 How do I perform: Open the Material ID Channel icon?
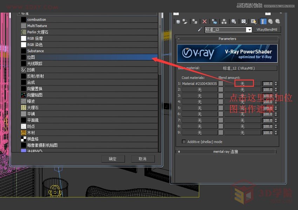tap(244, 22)
